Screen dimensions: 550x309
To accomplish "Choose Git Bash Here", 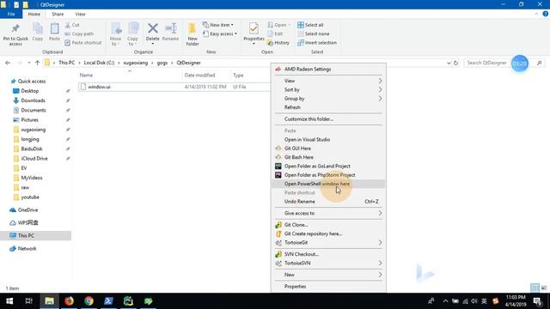I will [x=328, y=157].
